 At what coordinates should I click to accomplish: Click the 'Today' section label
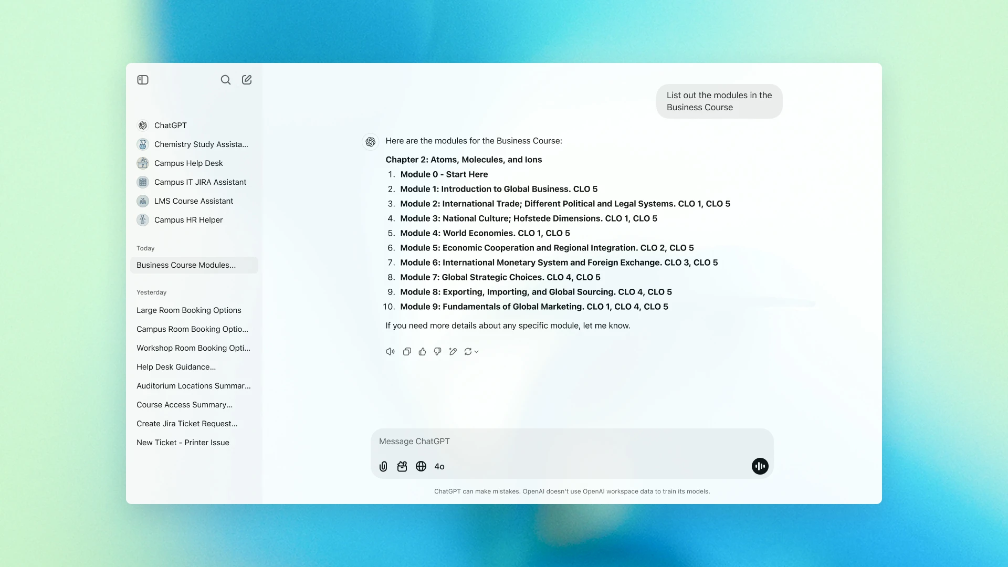click(145, 248)
